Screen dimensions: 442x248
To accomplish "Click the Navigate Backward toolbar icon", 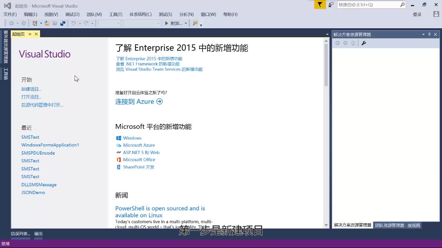I will point(11,23).
